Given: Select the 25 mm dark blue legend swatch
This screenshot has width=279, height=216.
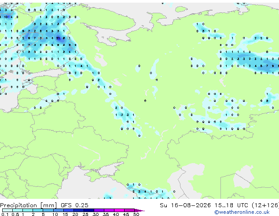Looking at the screenshot, I should point(88,210).
